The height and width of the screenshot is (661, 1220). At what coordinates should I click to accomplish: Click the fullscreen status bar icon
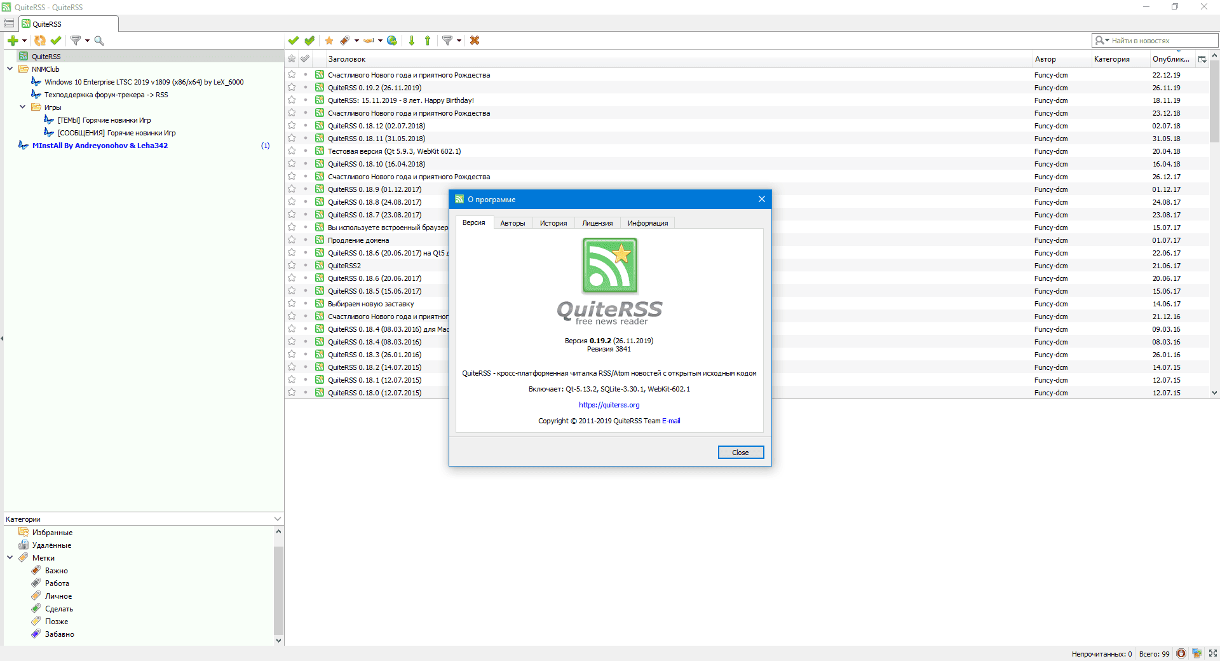click(1213, 653)
